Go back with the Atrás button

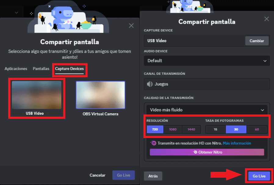click(153, 176)
